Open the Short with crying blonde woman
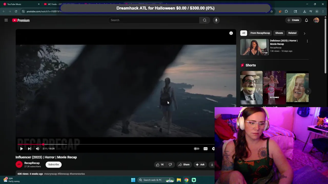 [298, 88]
